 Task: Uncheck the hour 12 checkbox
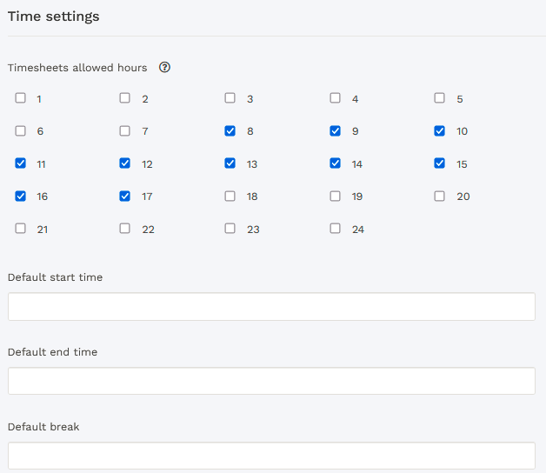pos(125,163)
